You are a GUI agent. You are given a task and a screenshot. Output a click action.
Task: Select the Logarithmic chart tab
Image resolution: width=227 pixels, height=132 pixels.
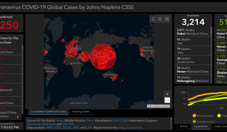tap(201, 126)
